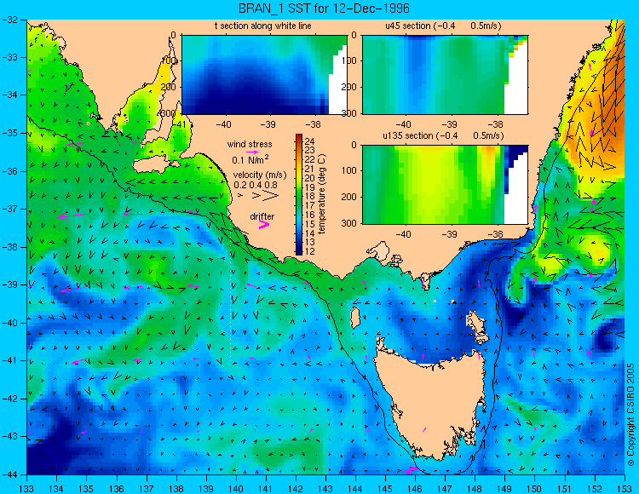Open the u45 velocity section inset plot

(x=445, y=75)
